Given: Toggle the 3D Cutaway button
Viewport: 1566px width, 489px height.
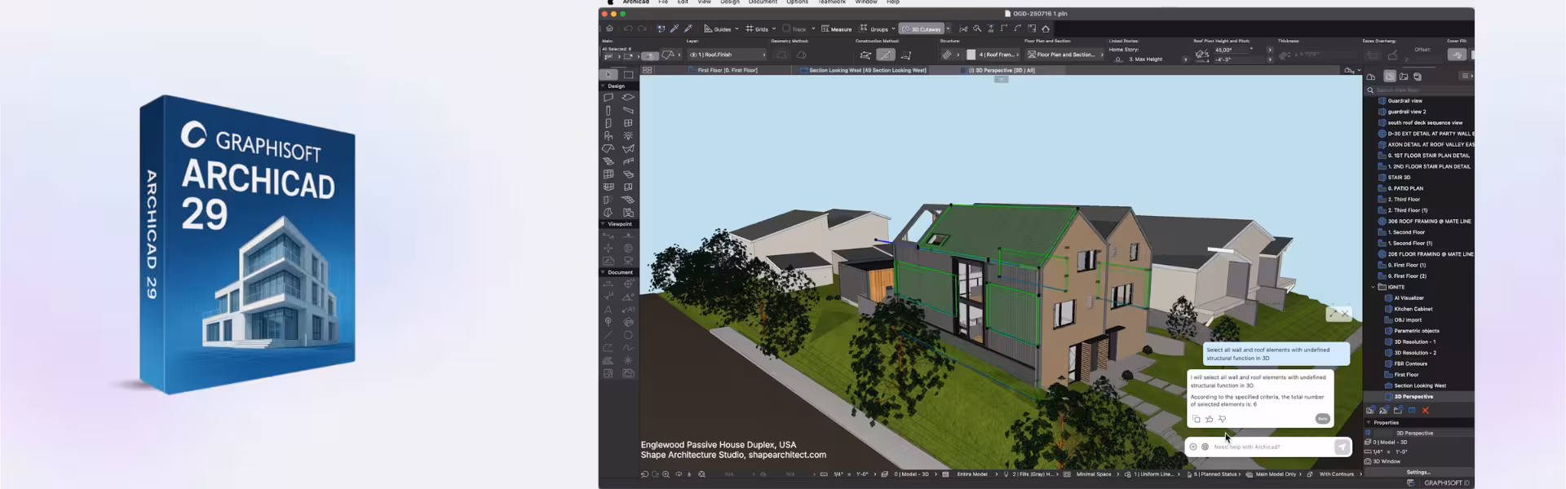Looking at the screenshot, I should (x=922, y=29).
